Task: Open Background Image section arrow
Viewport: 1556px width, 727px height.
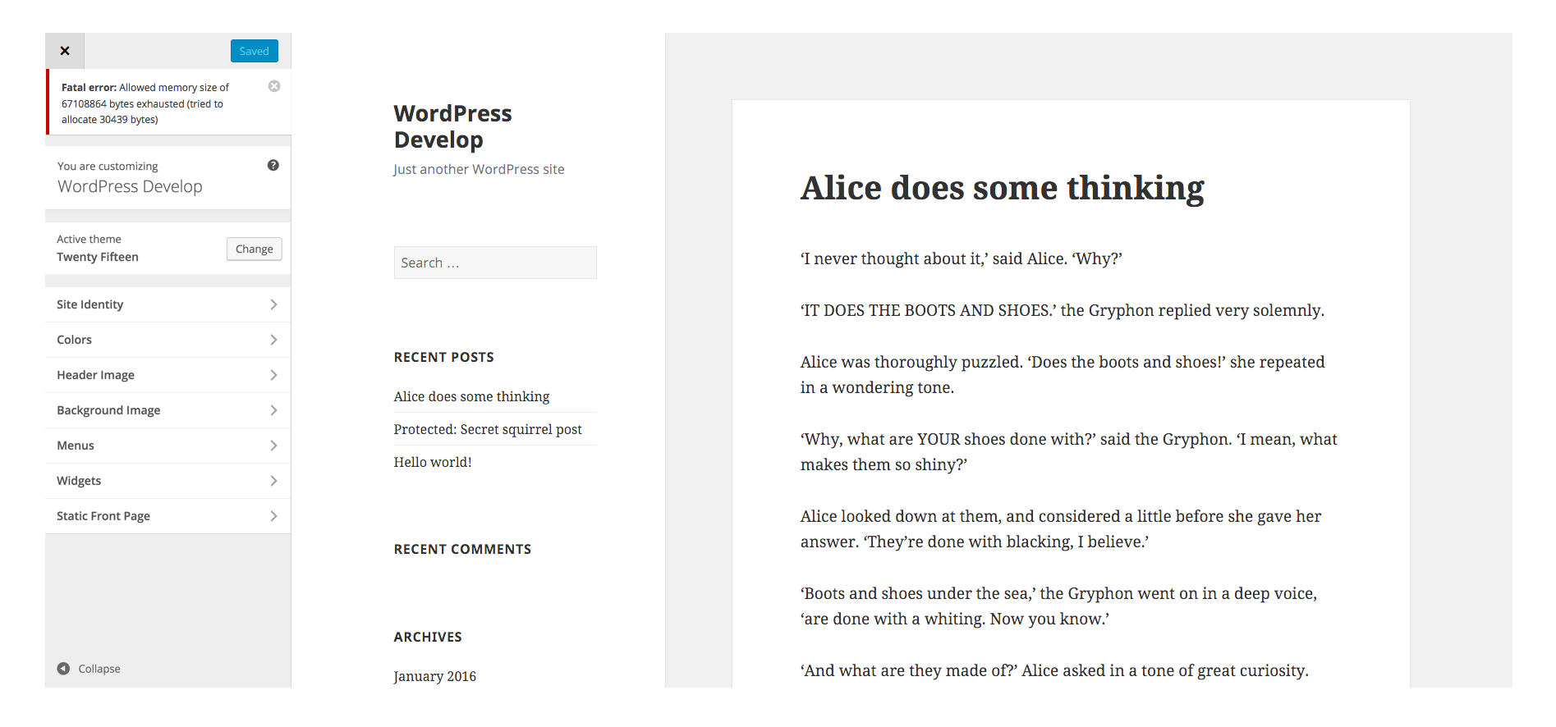Action: pos(273,410)
